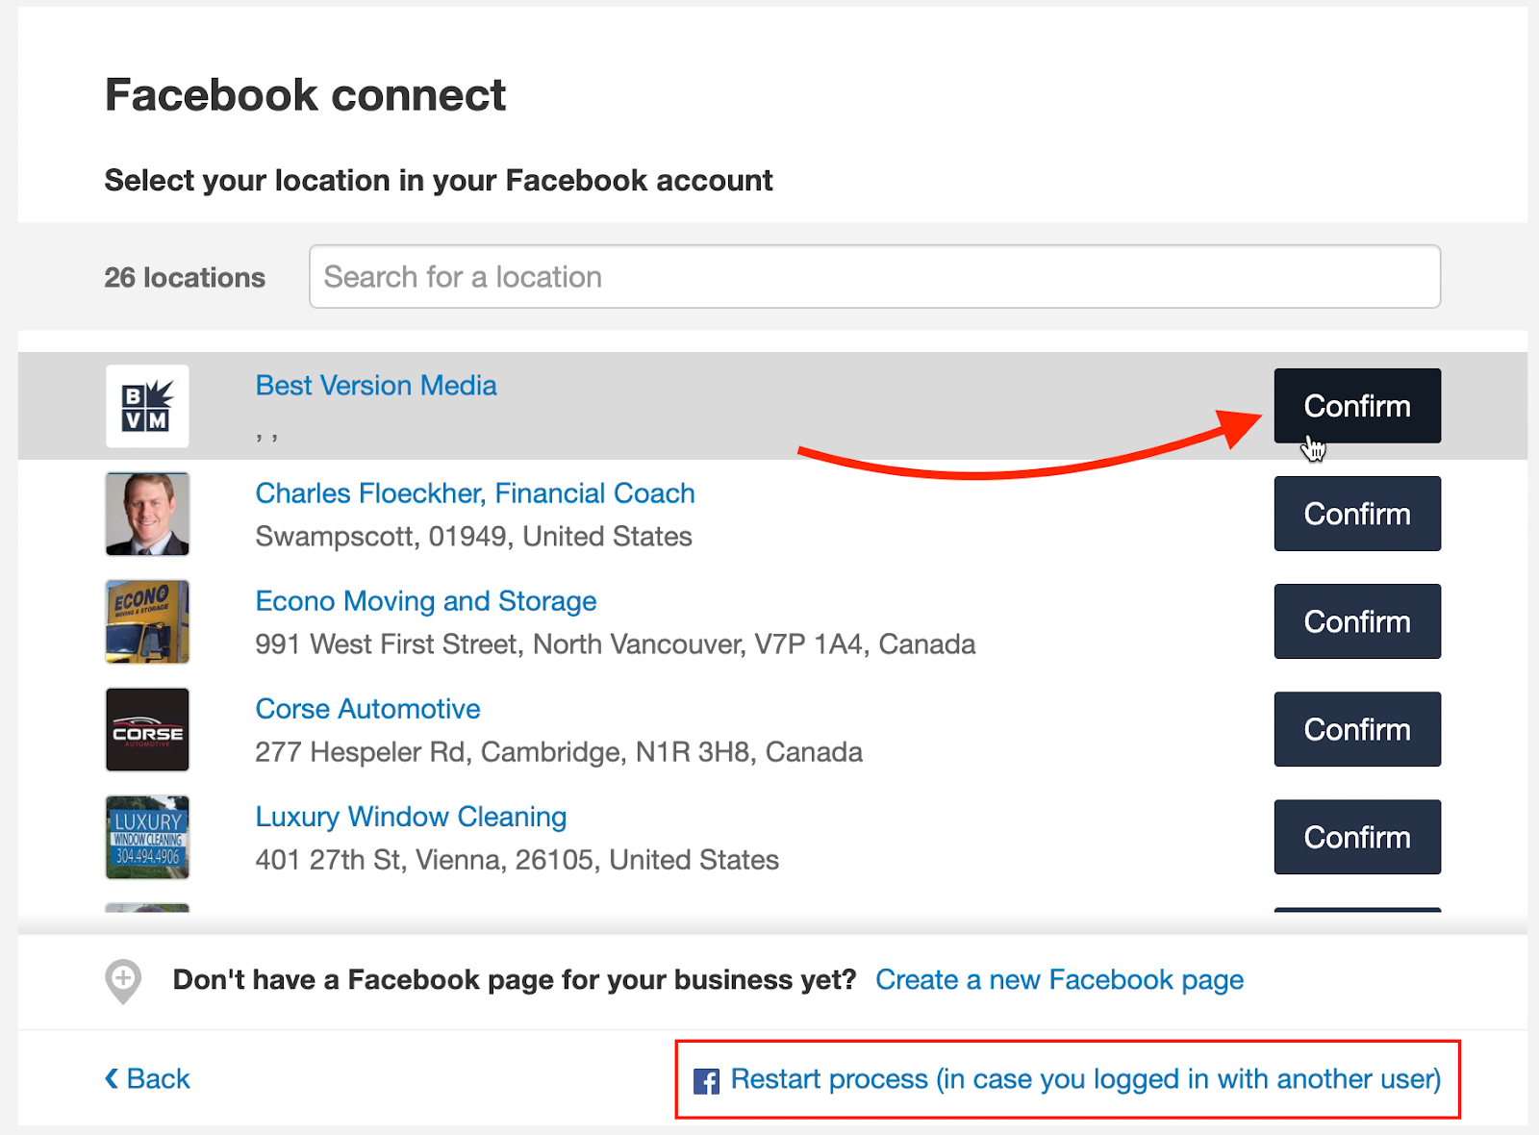1539x1135 pixels.
Task: Confirm the Corse Automotive location
Action: (x=1357, y=729)
